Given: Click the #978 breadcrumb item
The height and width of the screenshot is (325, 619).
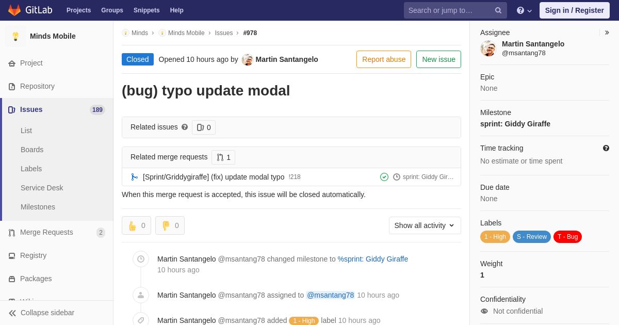Looking at the screenshot, I should pos(250,33).
